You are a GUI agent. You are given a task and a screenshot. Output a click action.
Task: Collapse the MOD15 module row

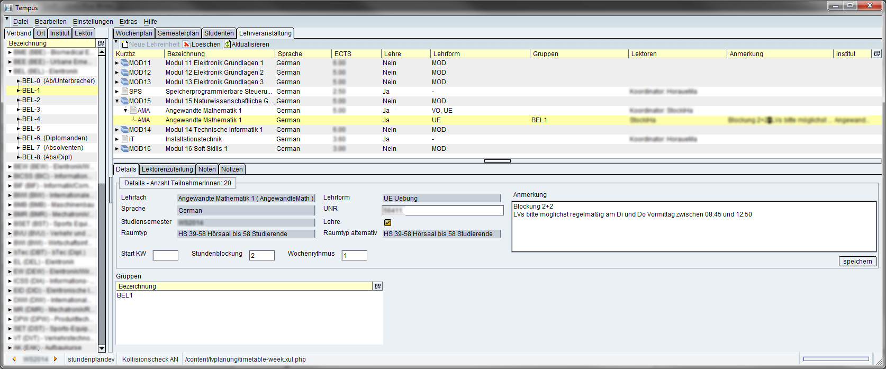coord(117,101)
